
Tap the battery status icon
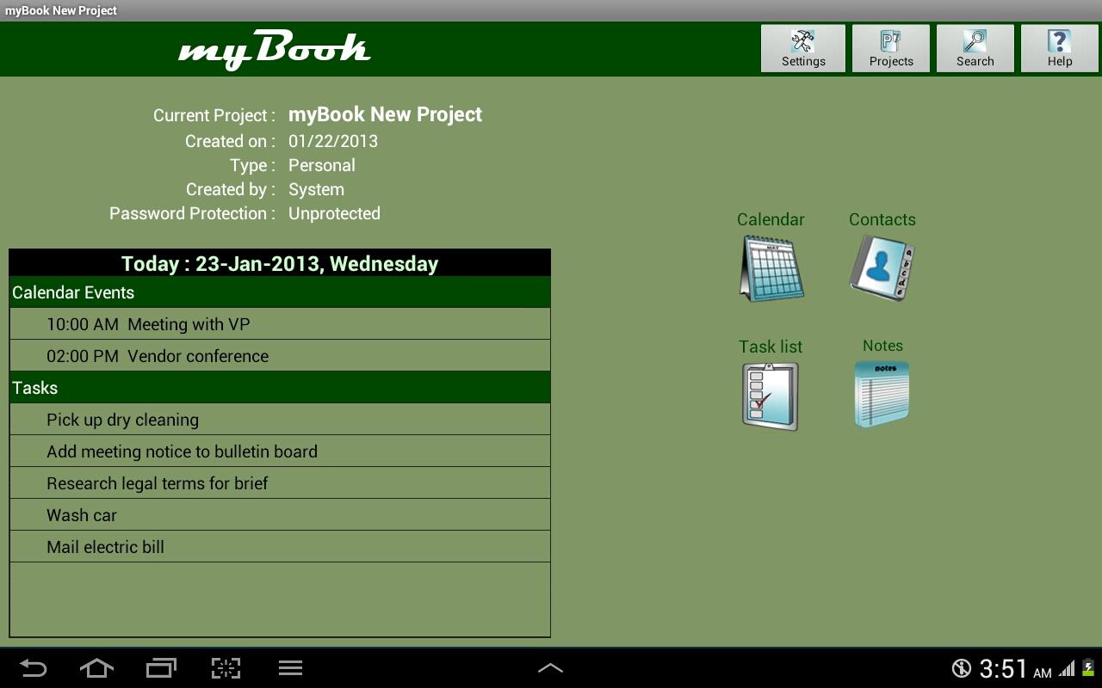pos(1089,668)
